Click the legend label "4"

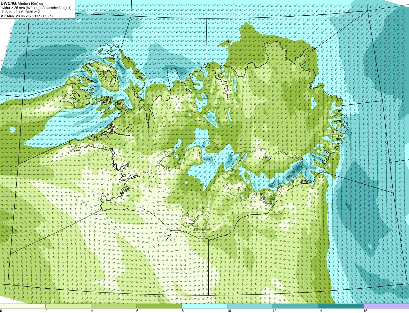click(92, 311)
